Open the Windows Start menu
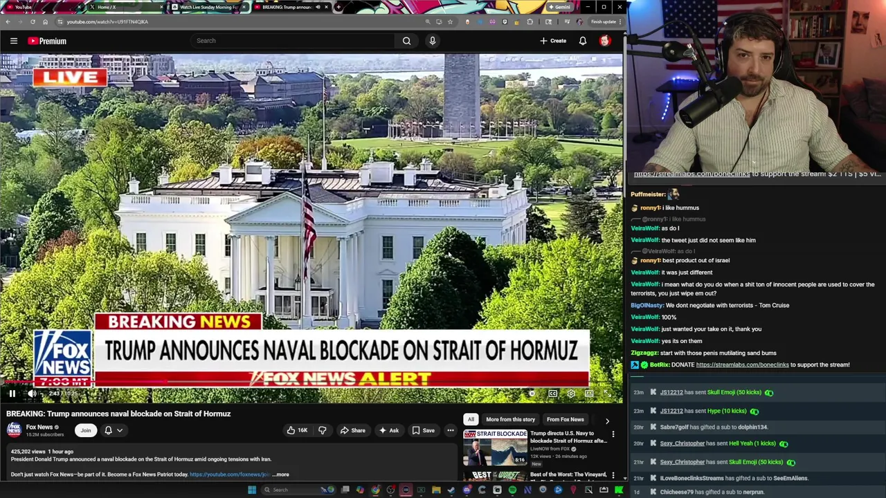 251,490
